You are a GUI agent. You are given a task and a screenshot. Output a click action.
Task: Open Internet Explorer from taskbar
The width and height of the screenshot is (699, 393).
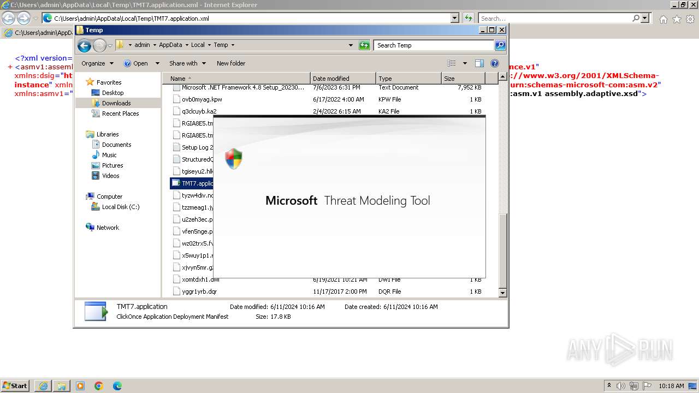(43, 386)
